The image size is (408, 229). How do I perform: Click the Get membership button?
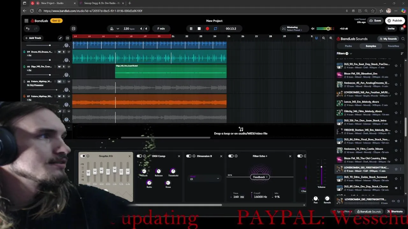56,21
